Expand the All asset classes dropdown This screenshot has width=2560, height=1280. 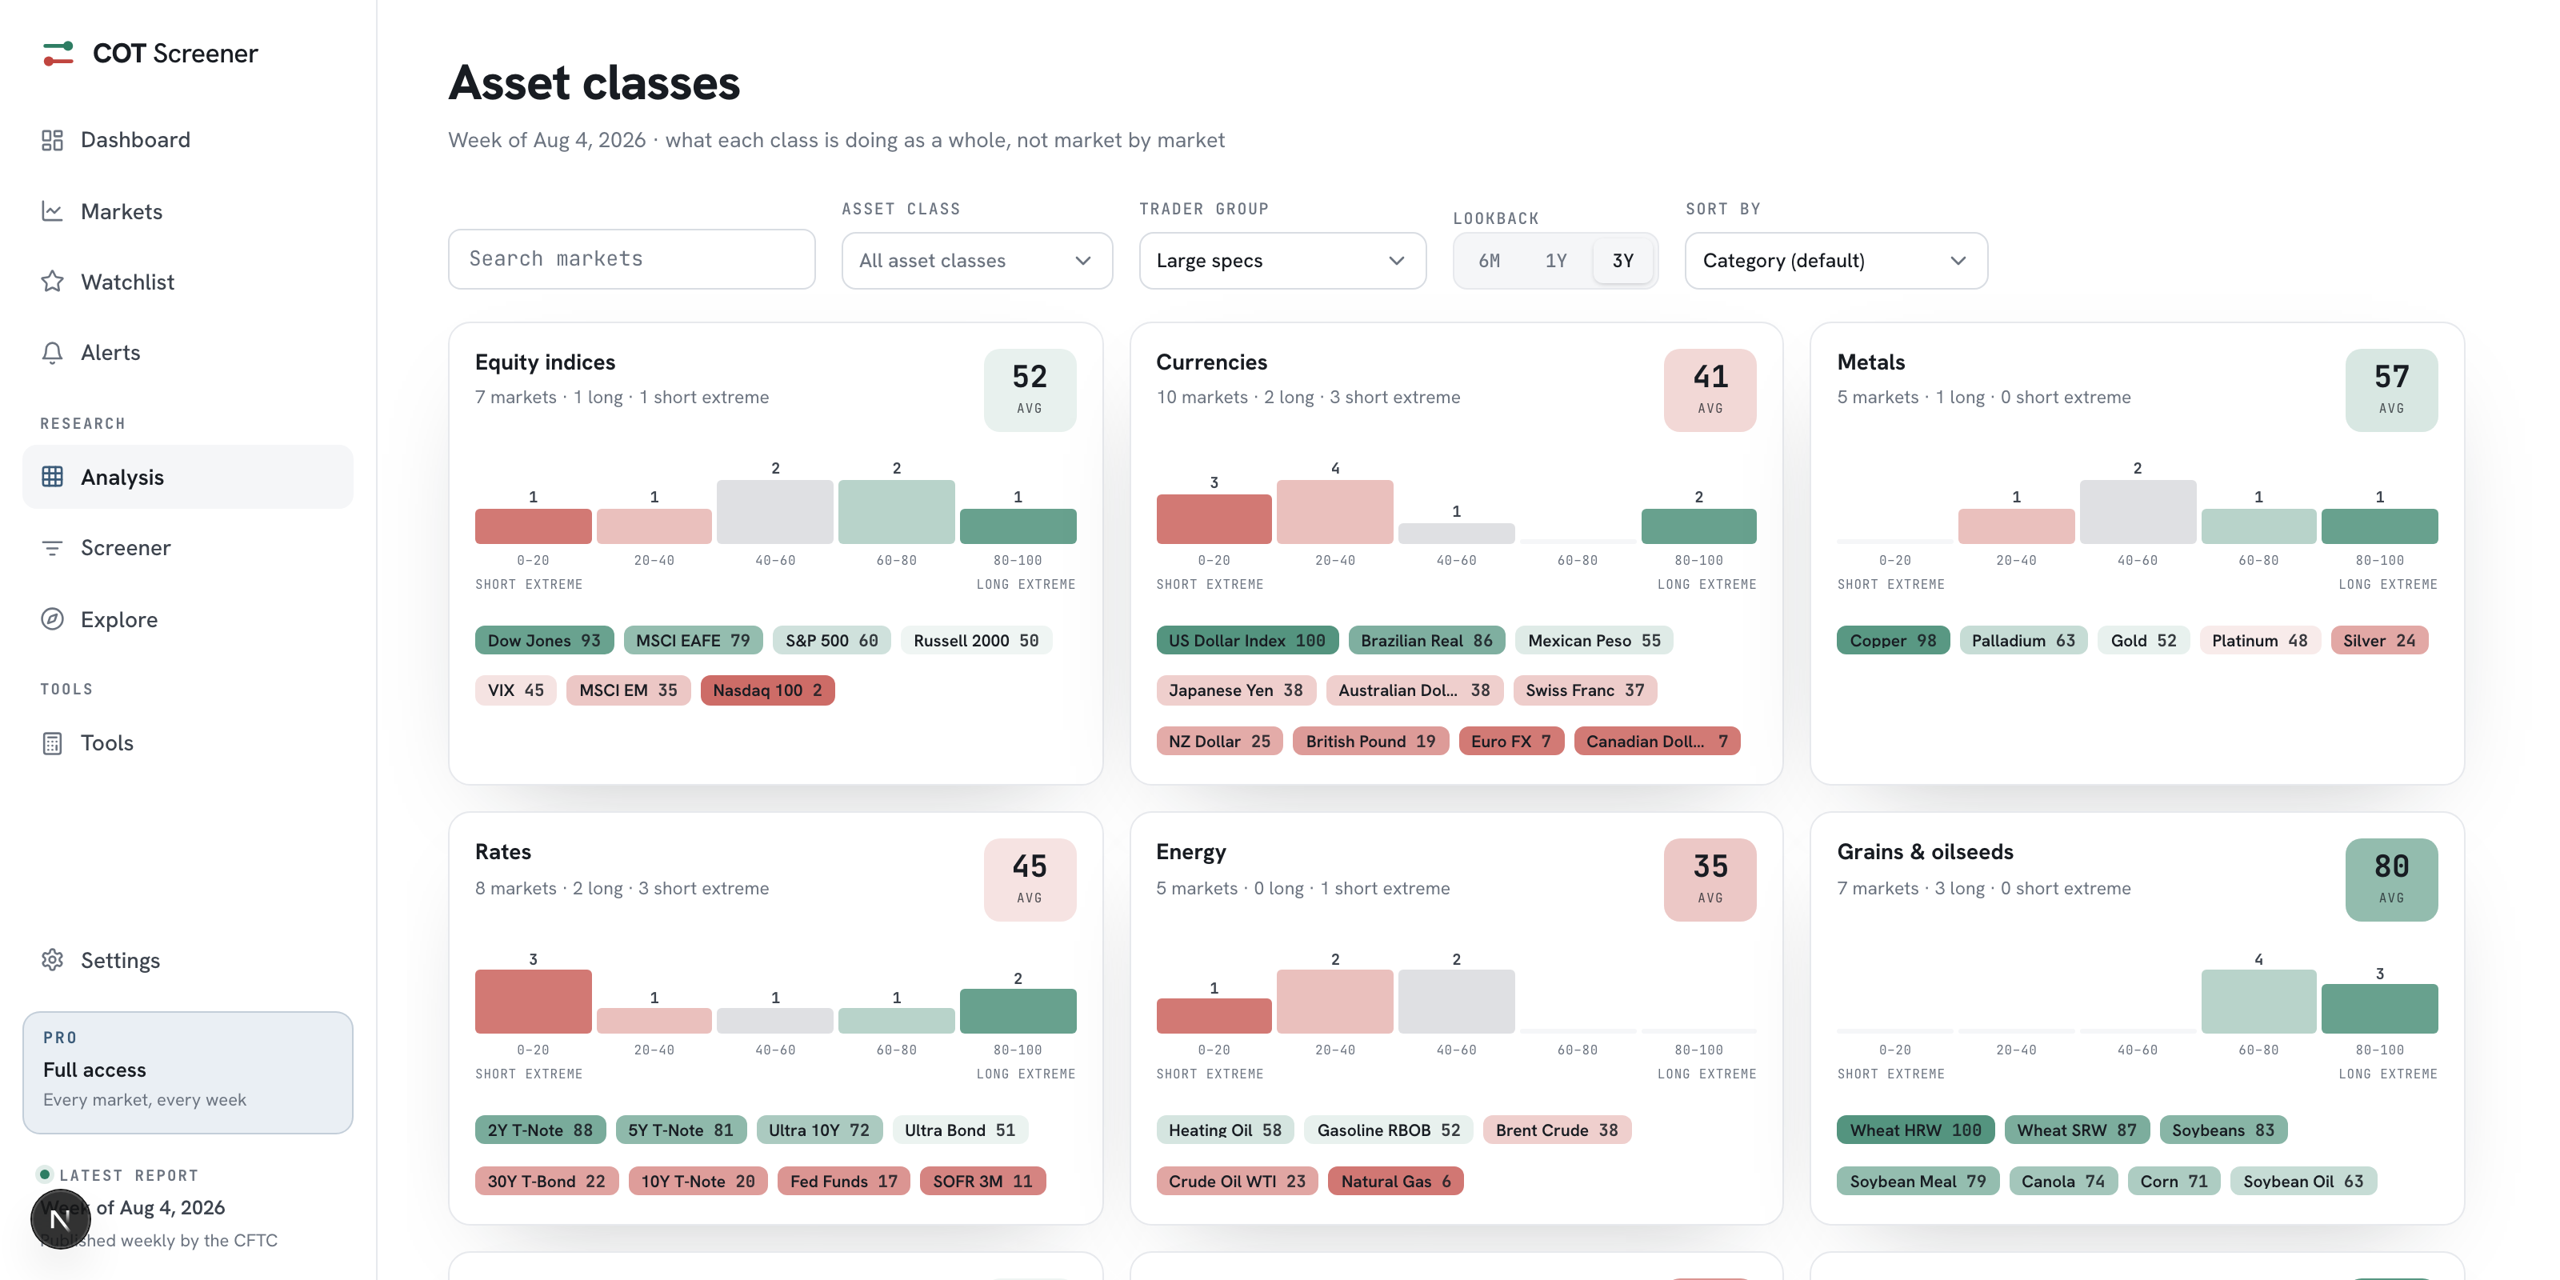pyautogui.click(x=977, y=262)
